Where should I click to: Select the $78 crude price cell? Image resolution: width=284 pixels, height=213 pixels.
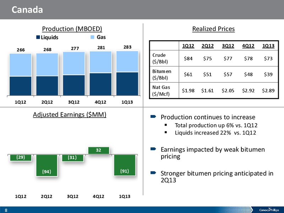(248, 59)
